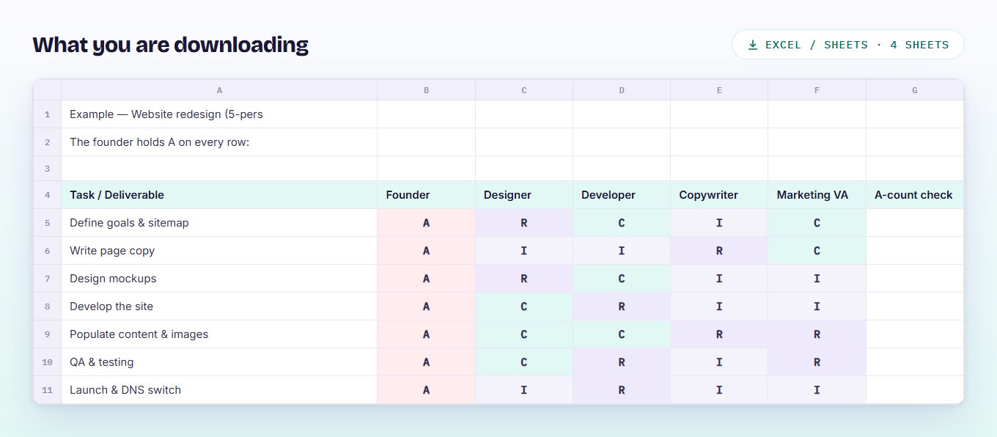Select row number 8

click(x=48, y=306)
